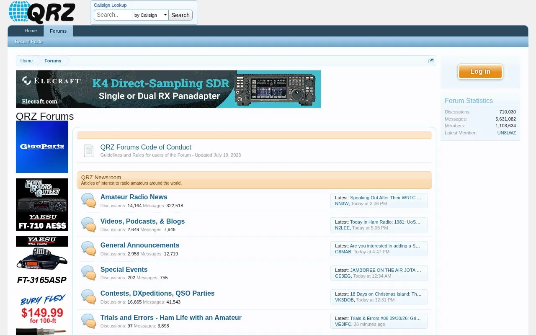This screenshot has height=335, width=536.
Task: Open General Announcements forum
Action: pyautogui.click(x=140, y=245)
